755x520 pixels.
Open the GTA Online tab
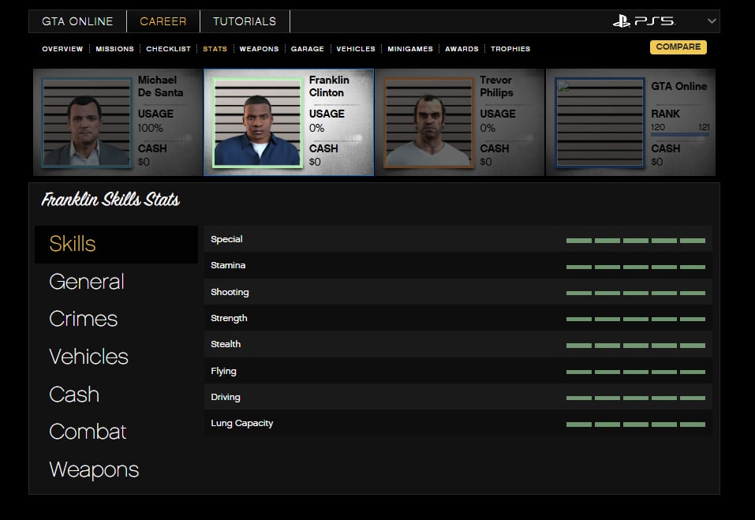click(77, 21)
